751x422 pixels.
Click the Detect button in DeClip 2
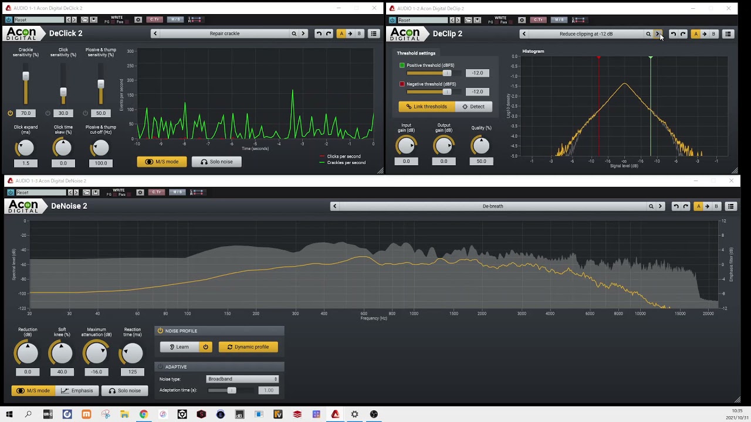[473, 107]
